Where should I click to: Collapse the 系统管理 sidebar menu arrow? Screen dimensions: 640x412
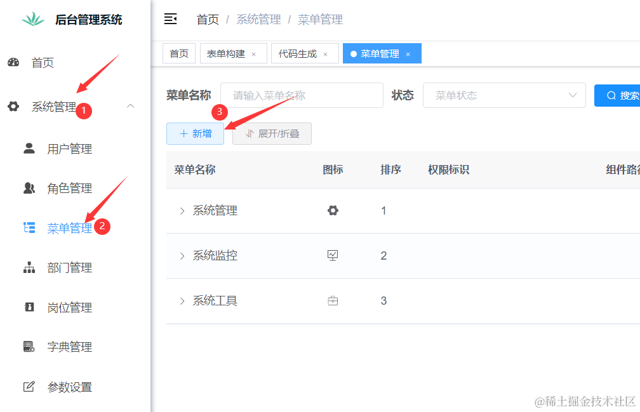(130, 106)
